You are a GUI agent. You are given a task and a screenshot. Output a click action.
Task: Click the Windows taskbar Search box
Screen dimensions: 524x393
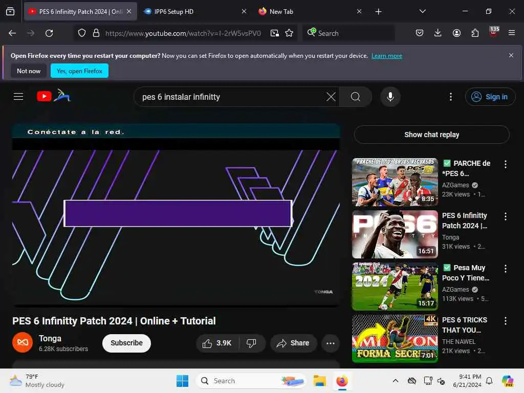pyautogui.click(x=251, y=381)
